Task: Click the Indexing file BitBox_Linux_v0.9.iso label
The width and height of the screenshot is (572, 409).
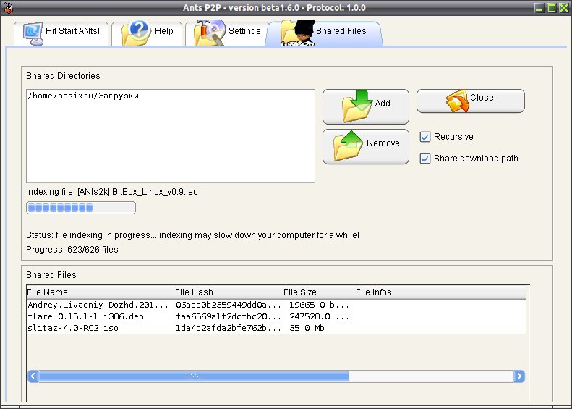Action: [x=112, y=192]
